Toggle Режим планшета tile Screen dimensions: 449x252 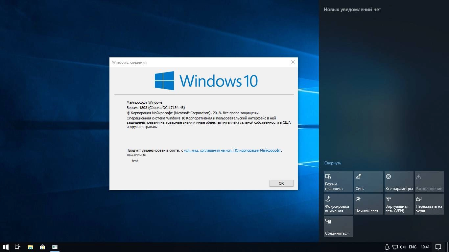(x=339, y=182)
